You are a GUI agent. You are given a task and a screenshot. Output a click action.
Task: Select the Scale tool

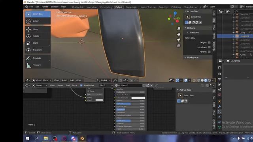tap(38, 43)
